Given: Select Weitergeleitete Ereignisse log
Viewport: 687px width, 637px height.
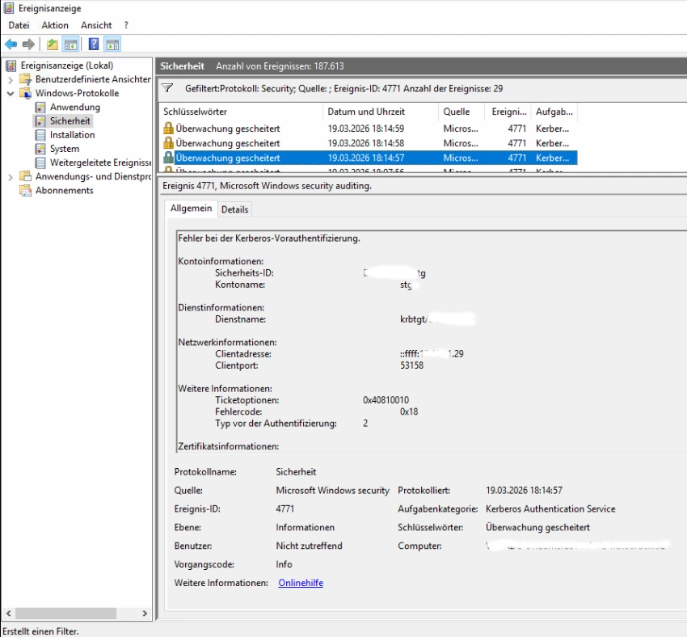Looking at the screenshot, I should pos(100,162).
